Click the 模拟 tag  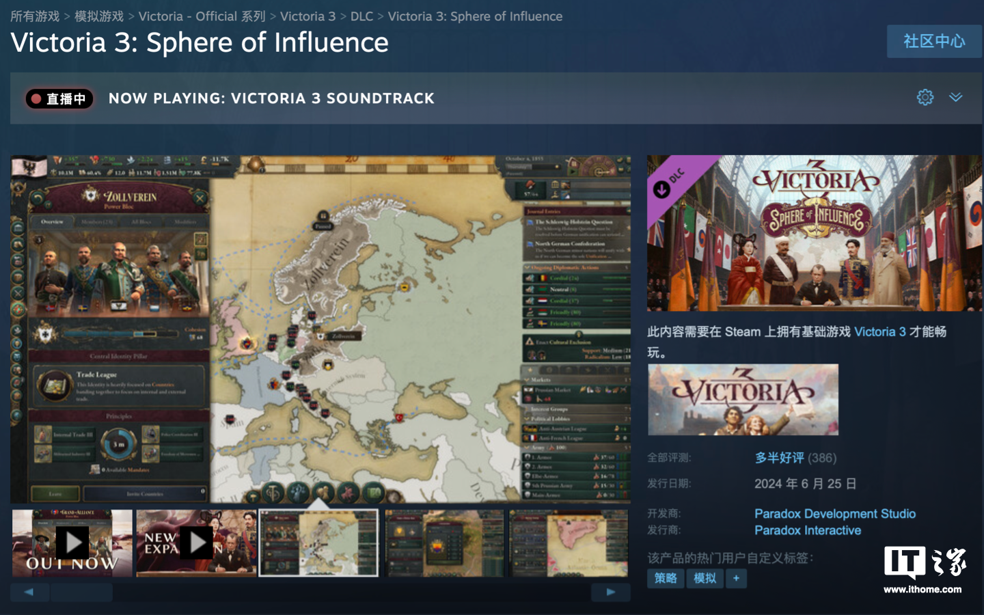[x=705, y=578]
